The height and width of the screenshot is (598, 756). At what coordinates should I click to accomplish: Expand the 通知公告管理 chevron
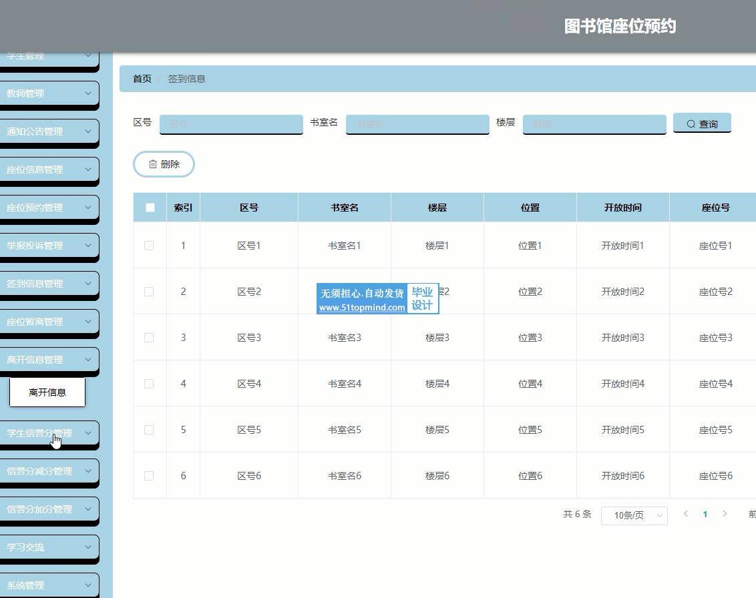[x=88, y=131]
